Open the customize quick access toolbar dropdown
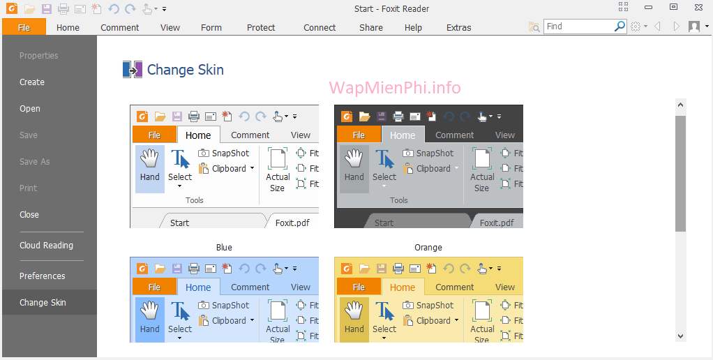The image size is (713, 360). click(x=164, y=9)
